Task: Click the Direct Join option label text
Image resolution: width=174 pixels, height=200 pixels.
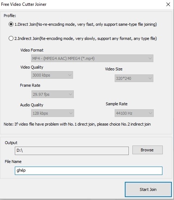Action: point(86,24)
